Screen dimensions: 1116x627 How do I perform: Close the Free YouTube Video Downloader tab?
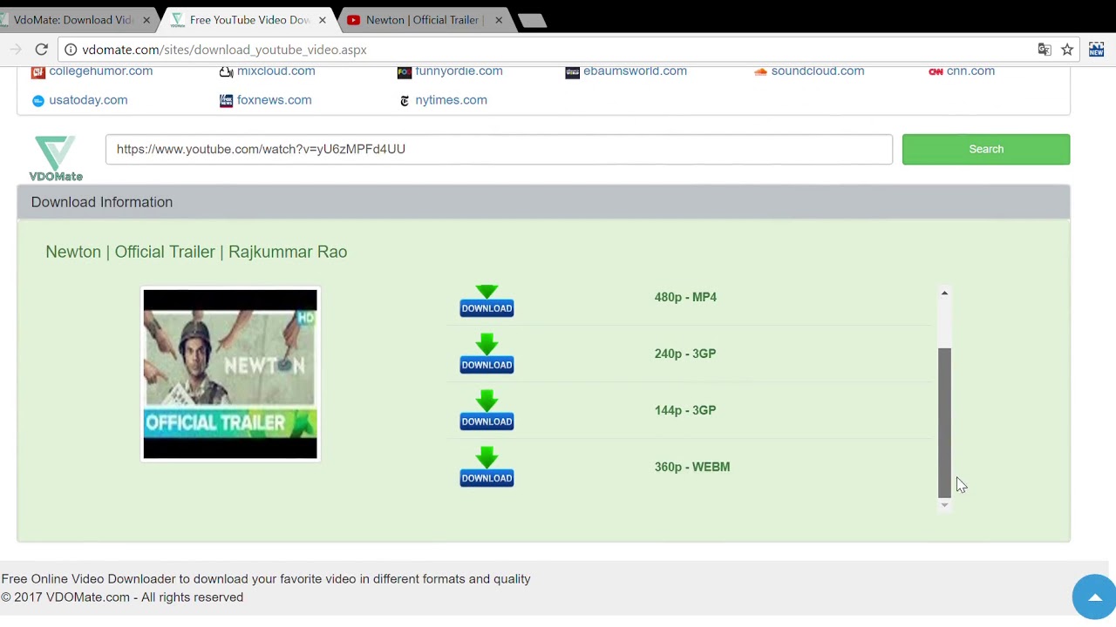coord(323,20)
